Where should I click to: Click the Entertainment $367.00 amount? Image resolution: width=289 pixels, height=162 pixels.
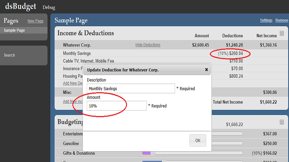(x=270, y=134)
